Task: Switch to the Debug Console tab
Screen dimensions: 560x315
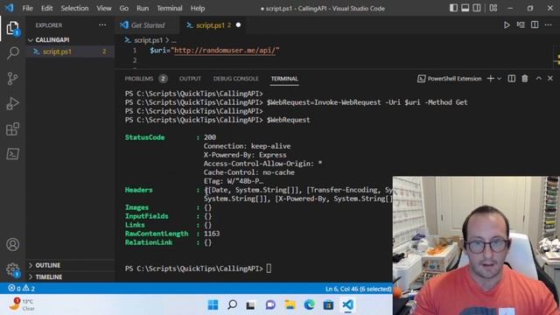Action: pyautogui.click(x=235, y=79)
